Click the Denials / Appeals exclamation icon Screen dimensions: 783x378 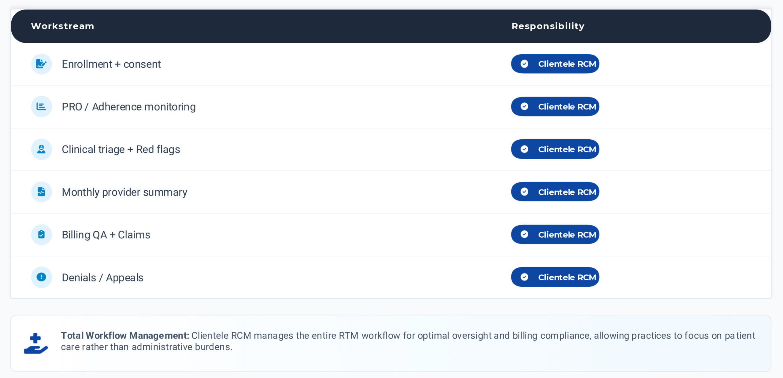[x=41, y=277]
